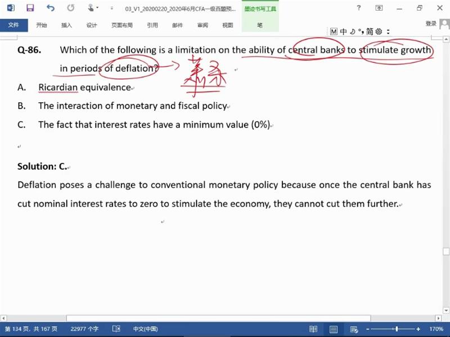The width and height of the screenshot is (450, 337).
Task: Switch to the 引用 (References) tab
Action: (x=152, y=25)
